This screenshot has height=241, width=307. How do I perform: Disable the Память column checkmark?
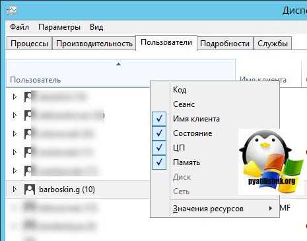159,162
